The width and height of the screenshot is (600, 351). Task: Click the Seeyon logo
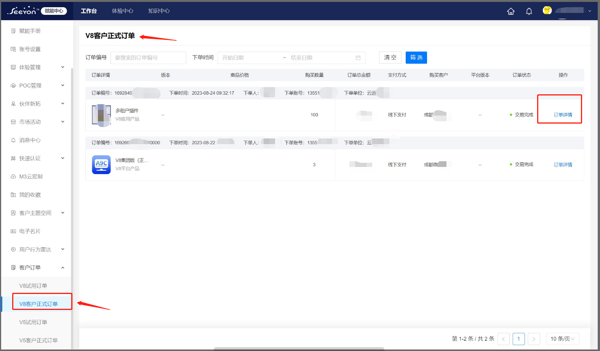click(23, 11)
